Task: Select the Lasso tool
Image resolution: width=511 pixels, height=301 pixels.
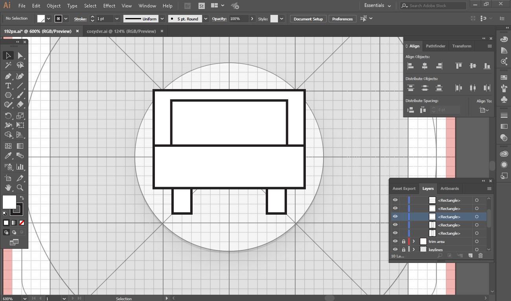Action: tap(20, 65)
